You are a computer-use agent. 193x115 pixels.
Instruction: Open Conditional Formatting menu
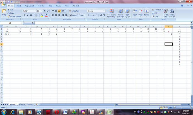[x=112, y=13]
